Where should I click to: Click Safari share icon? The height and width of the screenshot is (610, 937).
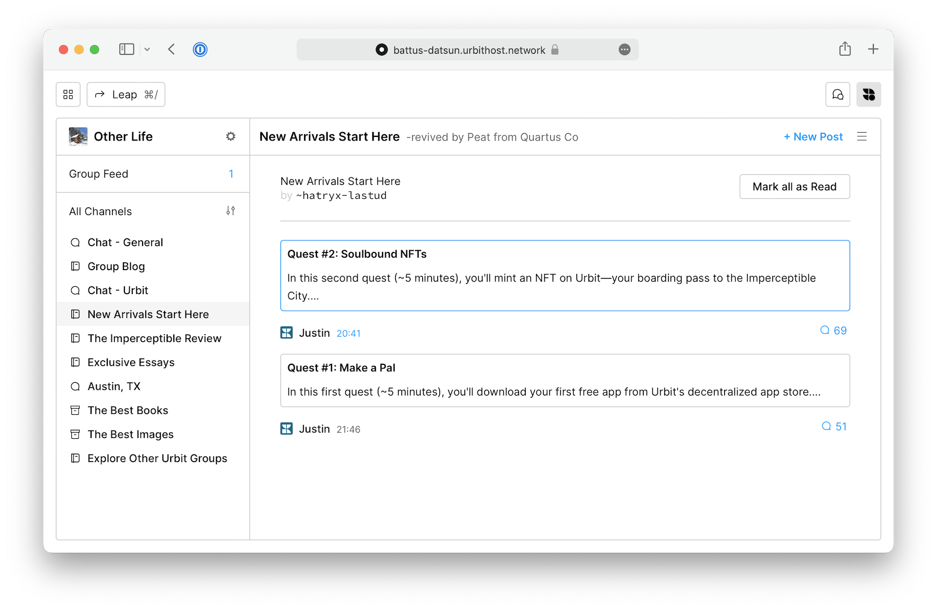click(845, 49)
